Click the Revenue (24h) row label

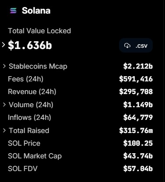[x=32, y=92]
